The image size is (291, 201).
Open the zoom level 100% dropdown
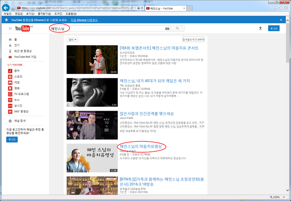(x=278, y=197)
